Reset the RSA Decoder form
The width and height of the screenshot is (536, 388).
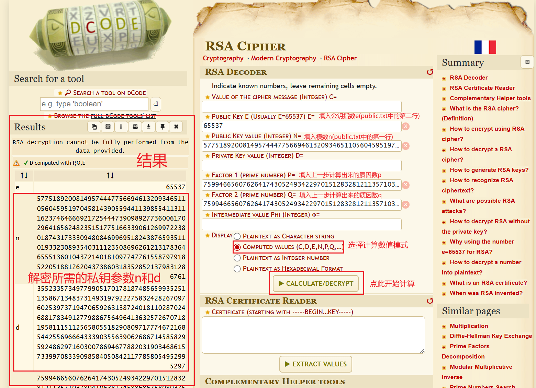click(x=429, y=72)
